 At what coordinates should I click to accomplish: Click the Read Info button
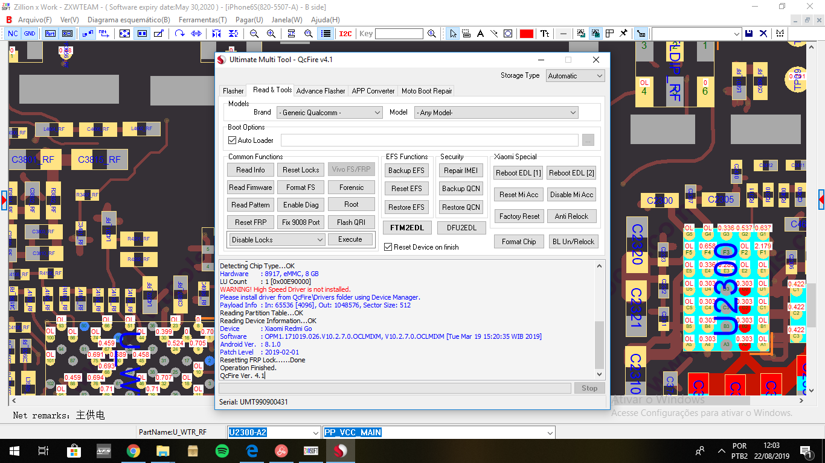point(251,170)
